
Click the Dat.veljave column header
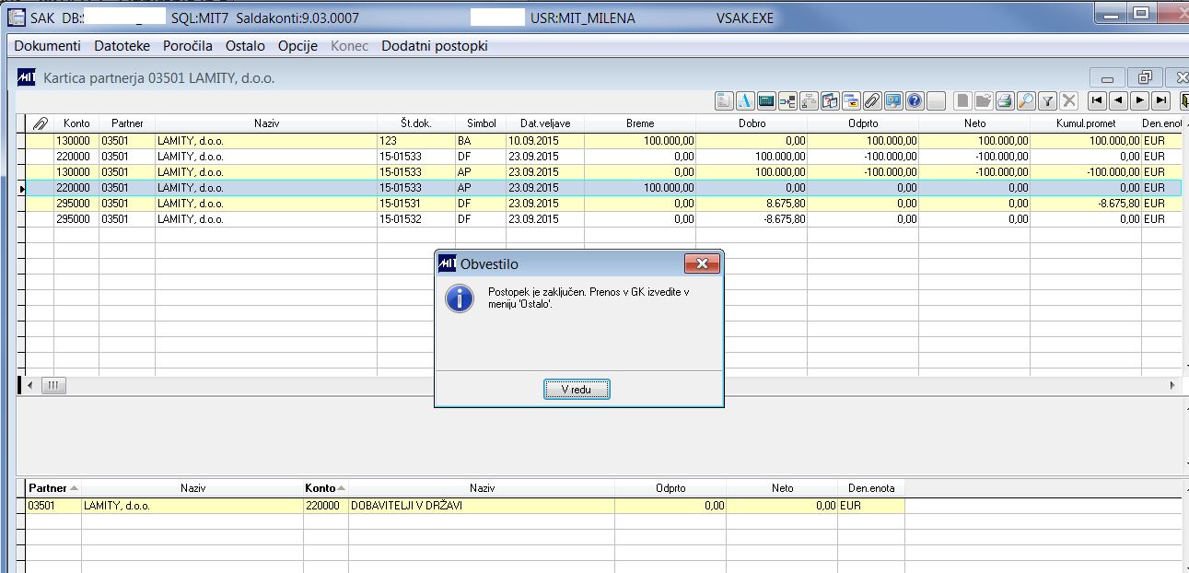[x=545, y=123]
